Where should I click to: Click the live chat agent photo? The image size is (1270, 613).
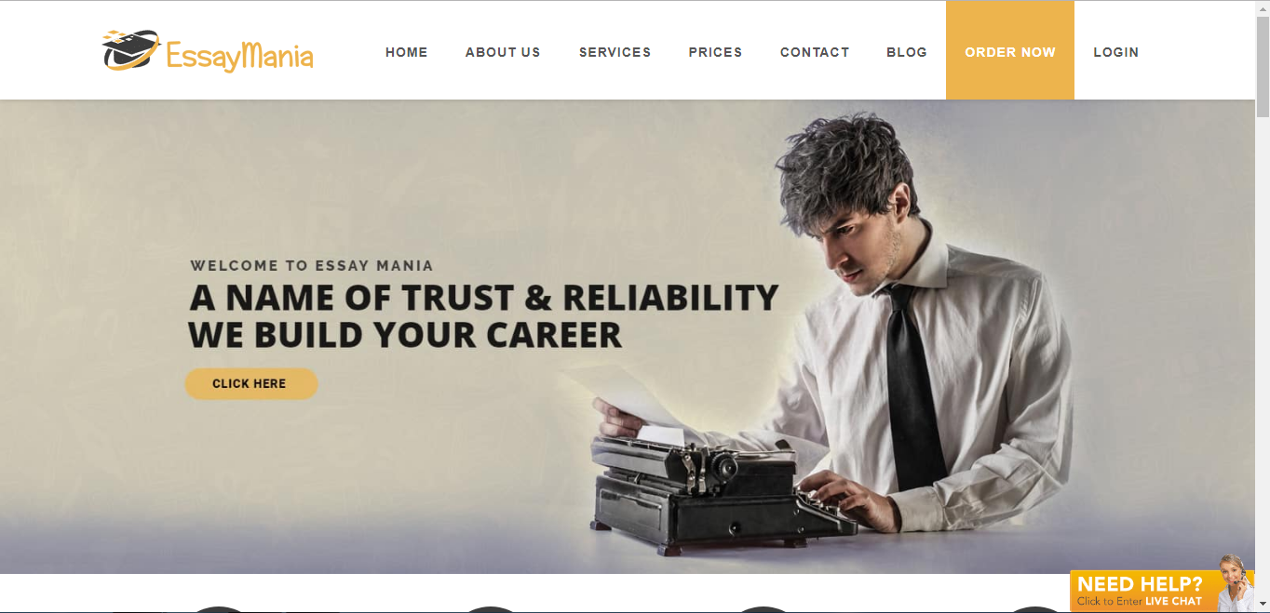1230,582
